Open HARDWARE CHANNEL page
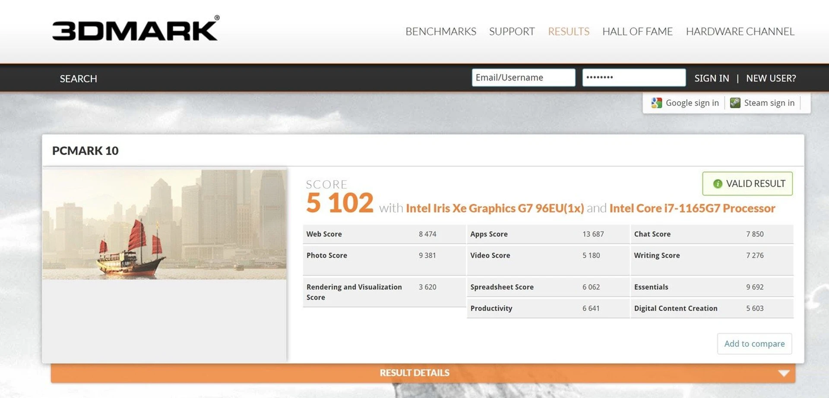This screenshot has height=398, width=829. tap(740, 32)
